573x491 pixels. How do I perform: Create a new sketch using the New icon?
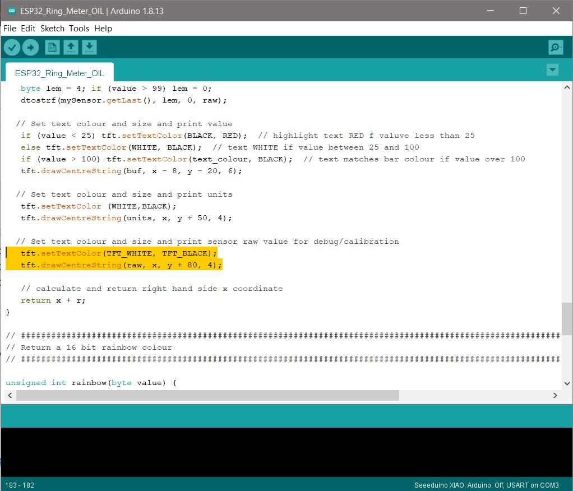point(52,47)
